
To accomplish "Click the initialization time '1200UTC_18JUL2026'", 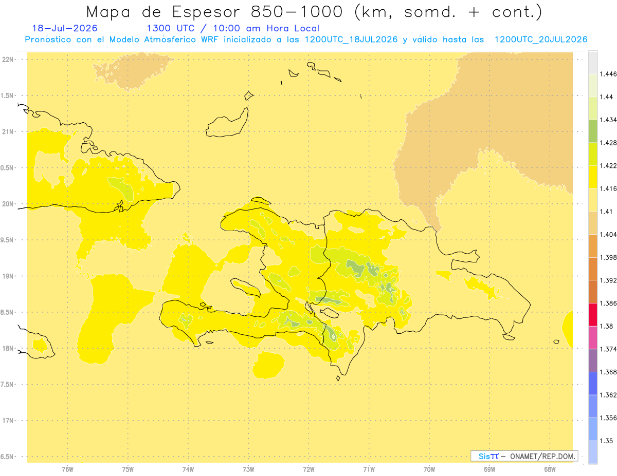I will (x=351, y=40).
